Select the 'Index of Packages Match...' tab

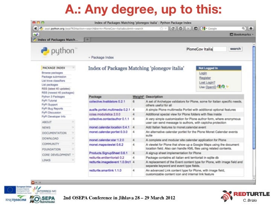pos(58,40)
